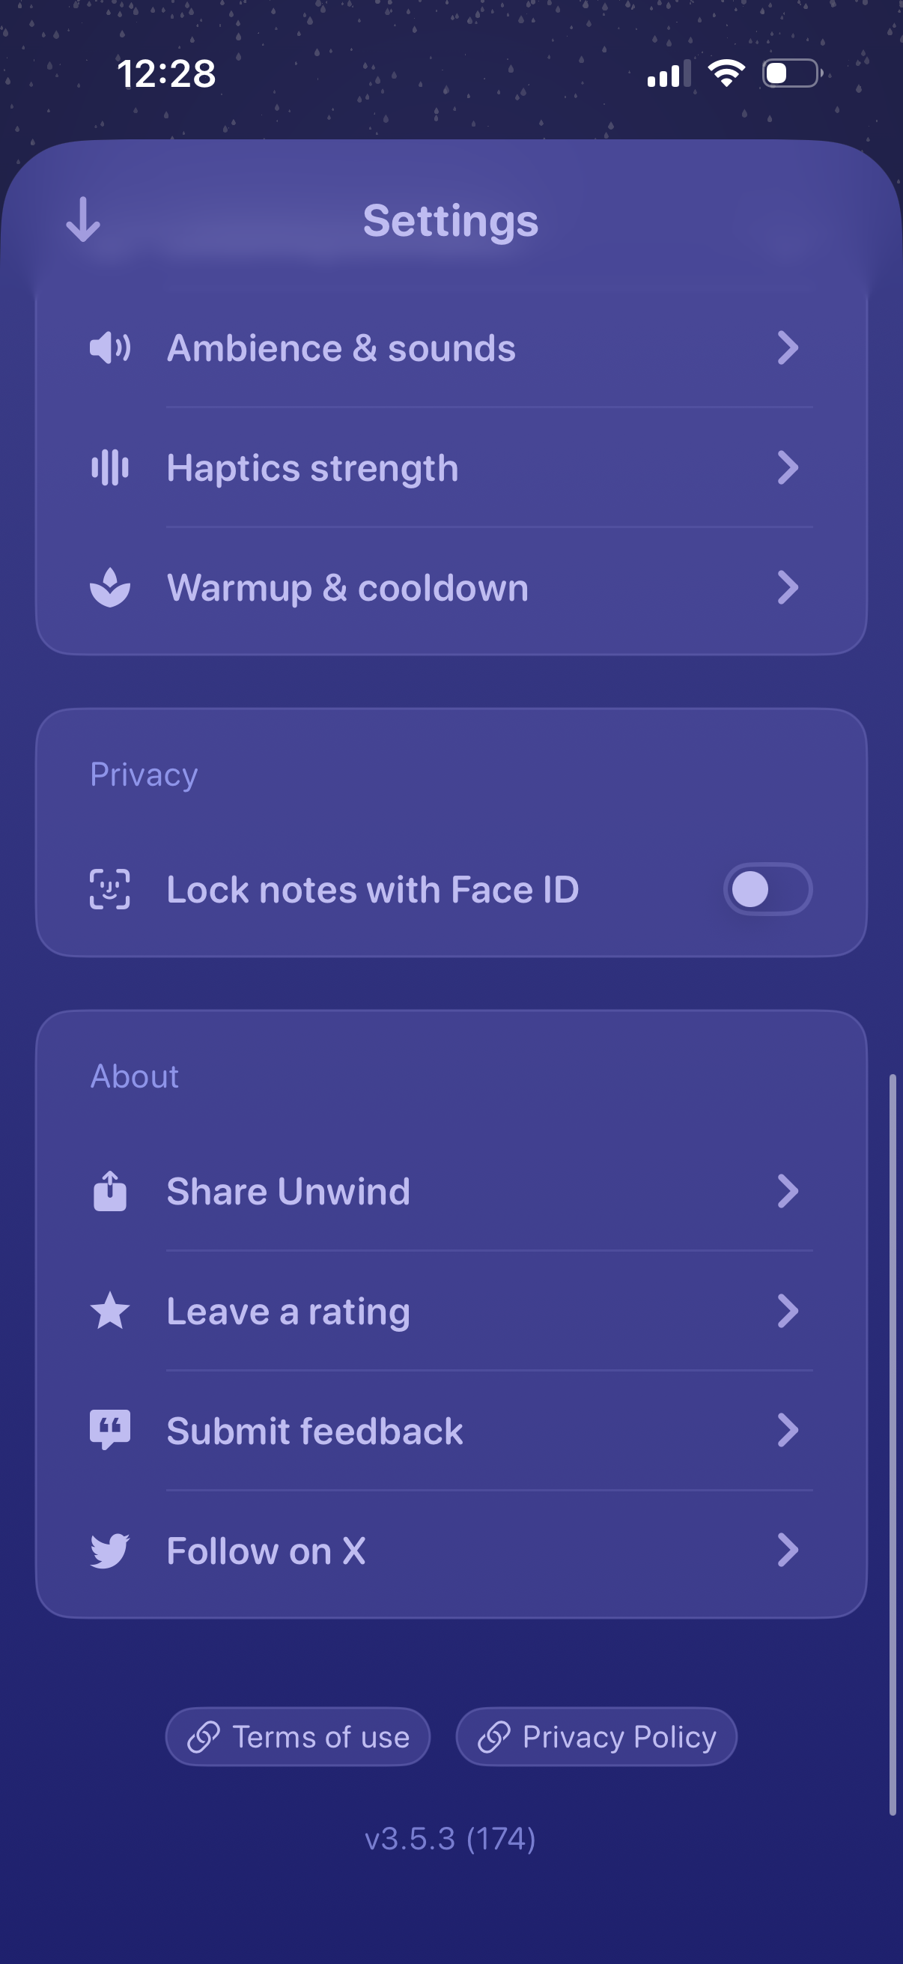The height and width of the screenshot is (1964, 903).
Task: Tap the v3.5.3 (174) version label
Action: (450, 1839)
